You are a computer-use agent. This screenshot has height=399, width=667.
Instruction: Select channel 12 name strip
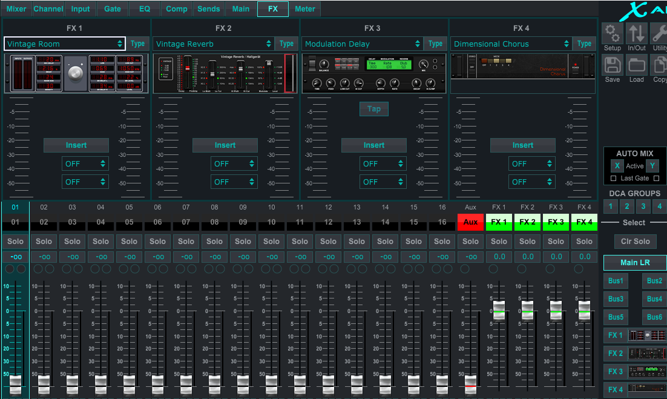(x=329, y=222)
